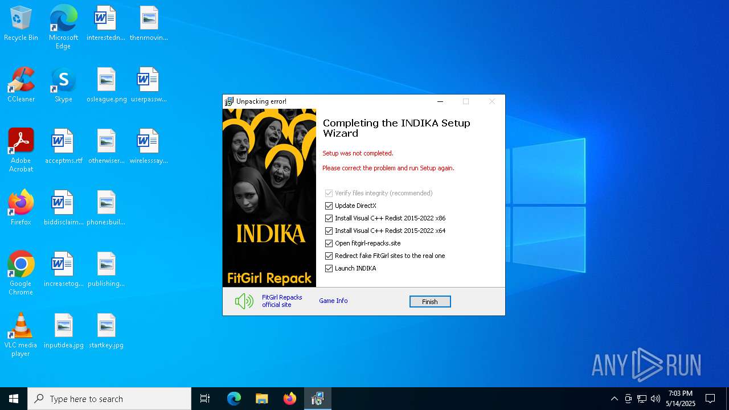Select the increasetog document icon
The image size is (729, 410).
[x=63, y=269]
